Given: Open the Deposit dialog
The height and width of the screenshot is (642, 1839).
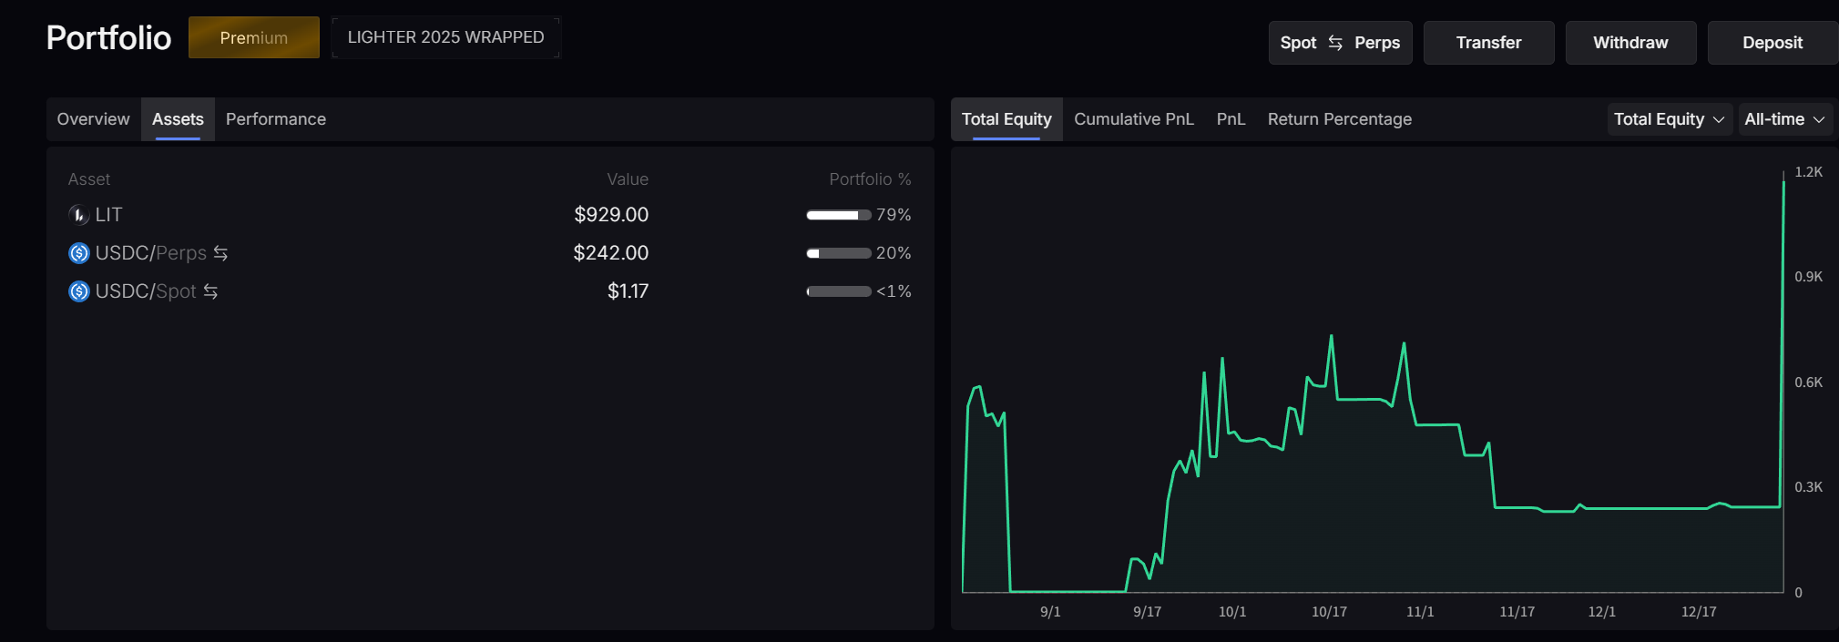Looking at the screenshot, I should click(x=1772, y=43).
